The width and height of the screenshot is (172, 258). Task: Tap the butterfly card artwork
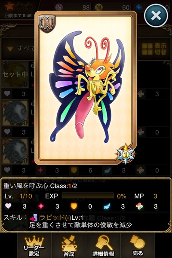pos(86,88)
